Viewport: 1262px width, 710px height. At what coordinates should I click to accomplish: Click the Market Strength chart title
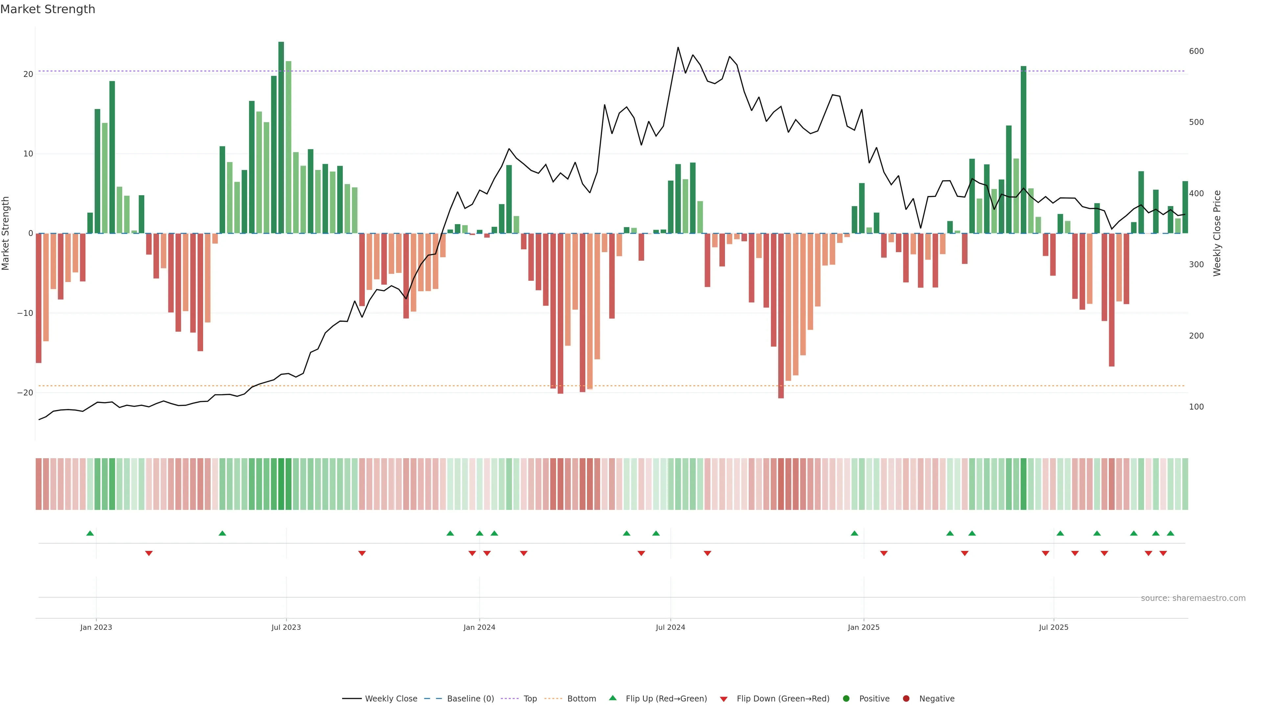click(48, 9)
